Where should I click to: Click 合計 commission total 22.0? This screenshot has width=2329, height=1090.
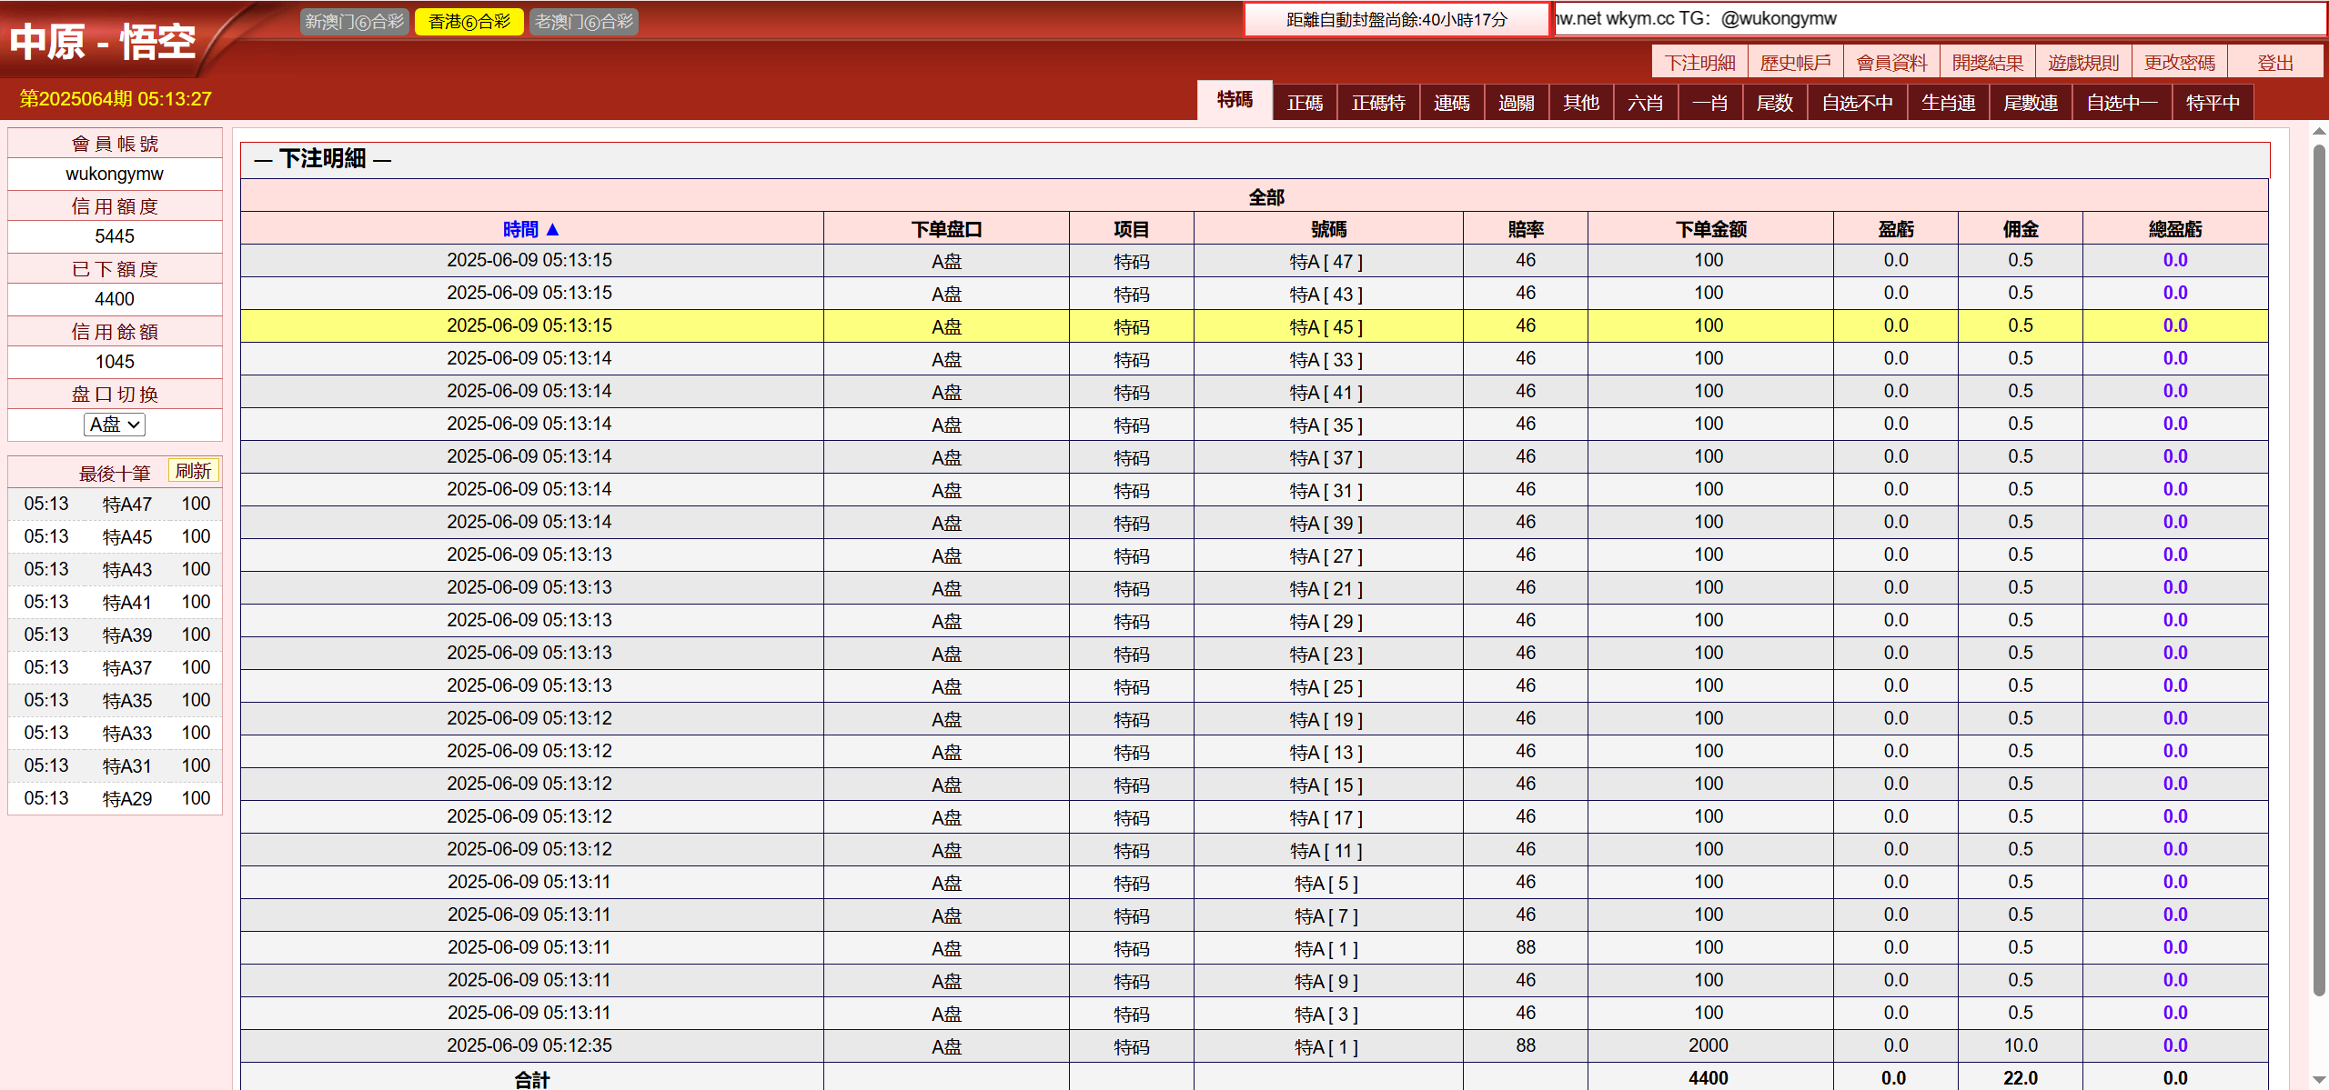pos(2021,1078)
